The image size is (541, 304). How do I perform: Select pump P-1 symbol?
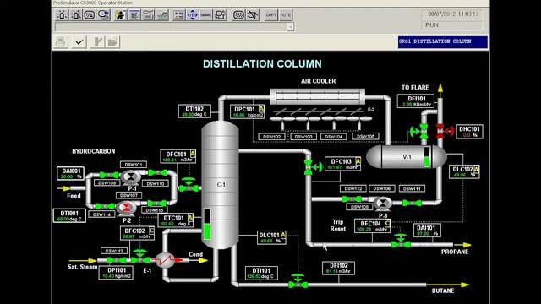tap(130, 177)
